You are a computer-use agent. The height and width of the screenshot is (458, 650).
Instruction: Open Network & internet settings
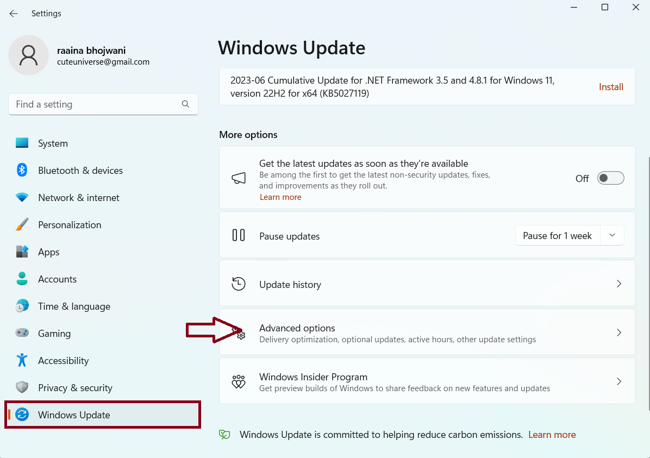[x=103, y=198]
